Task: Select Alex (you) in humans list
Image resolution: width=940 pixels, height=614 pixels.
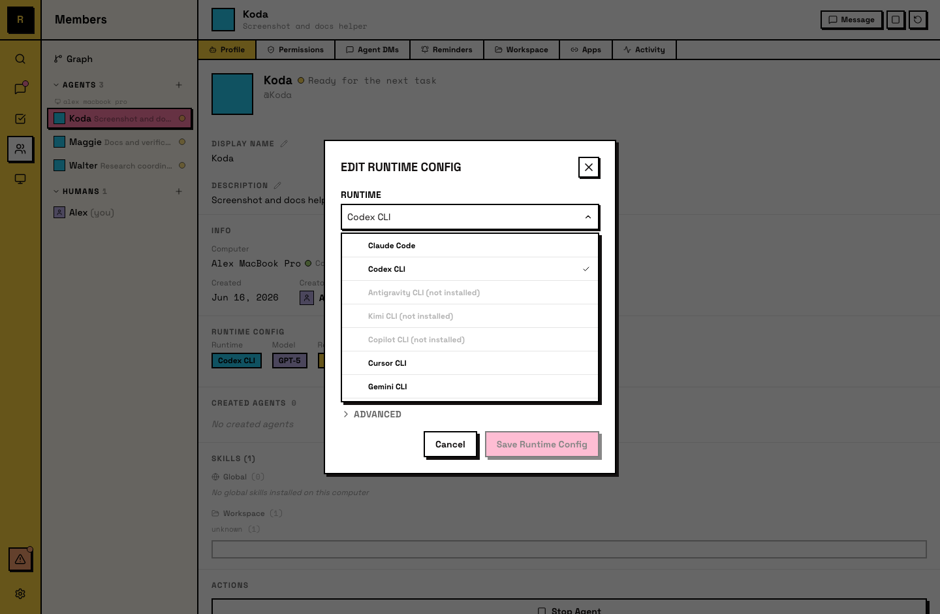Action: [119, 212]
